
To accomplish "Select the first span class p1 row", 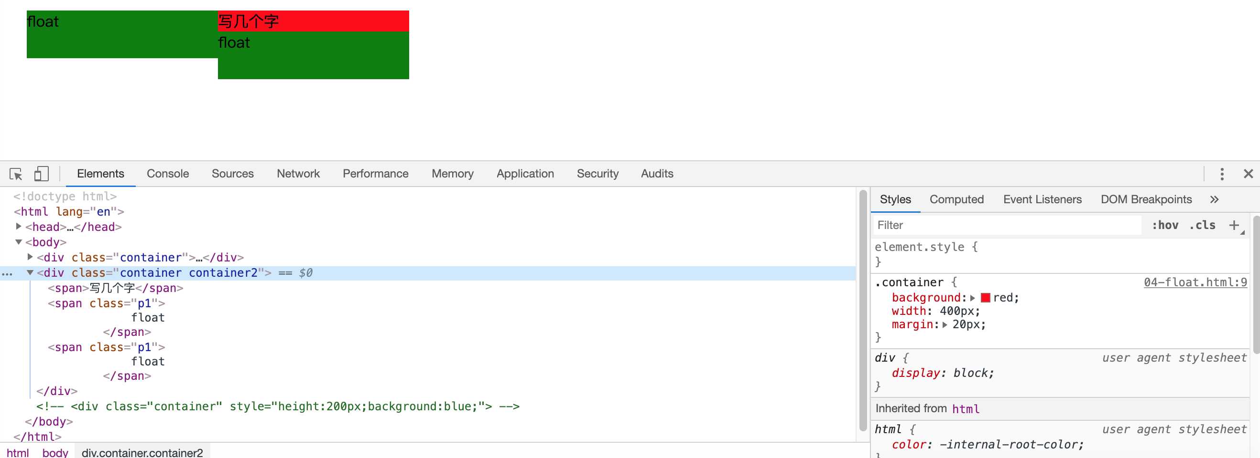I will 107,303.
